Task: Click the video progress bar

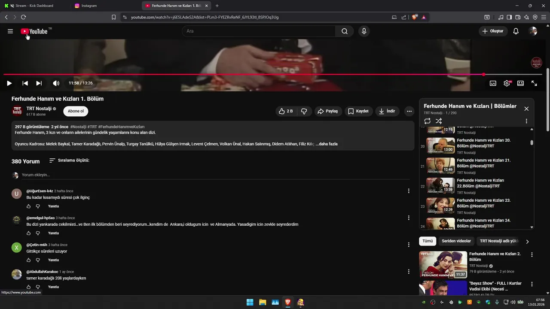Action: 272,75
